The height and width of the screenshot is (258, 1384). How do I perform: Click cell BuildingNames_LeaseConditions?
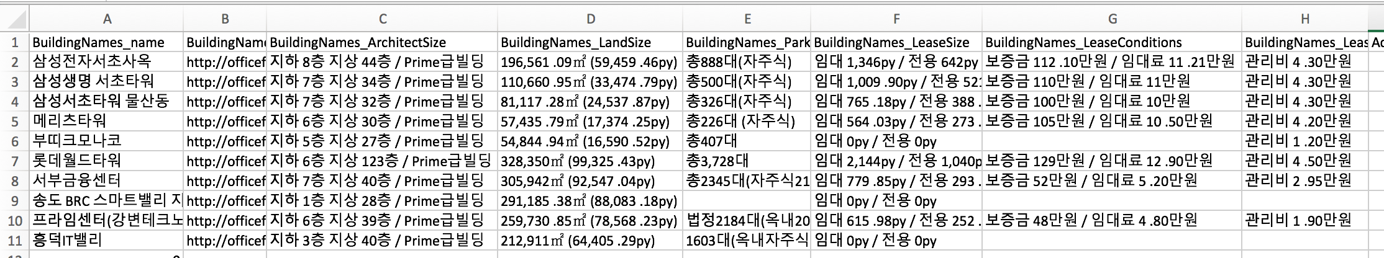1112,42
